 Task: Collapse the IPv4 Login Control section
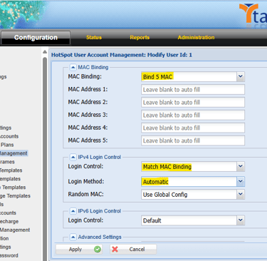point(73,157)
